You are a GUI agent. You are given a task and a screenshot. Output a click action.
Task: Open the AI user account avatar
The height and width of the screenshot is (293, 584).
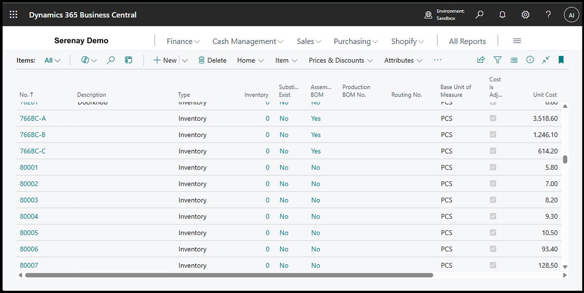click(x=571, y=15)
